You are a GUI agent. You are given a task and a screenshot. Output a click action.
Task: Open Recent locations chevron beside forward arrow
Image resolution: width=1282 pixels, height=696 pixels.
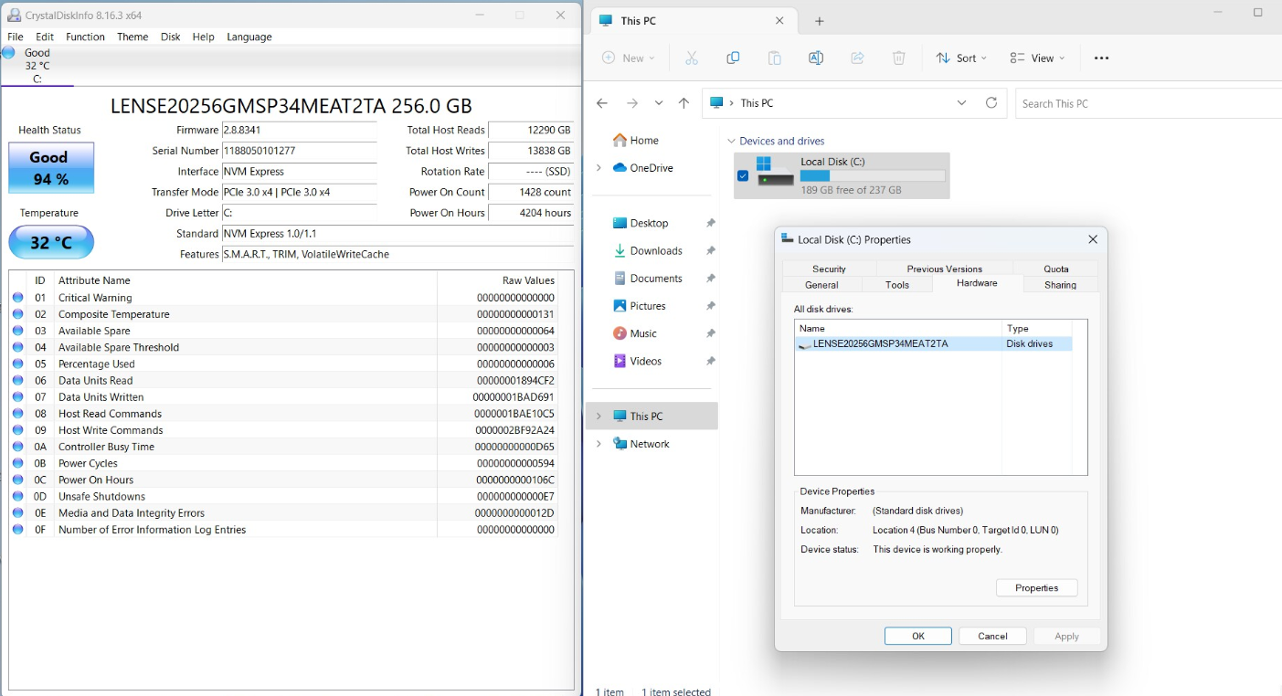click(x=658, y=103)
